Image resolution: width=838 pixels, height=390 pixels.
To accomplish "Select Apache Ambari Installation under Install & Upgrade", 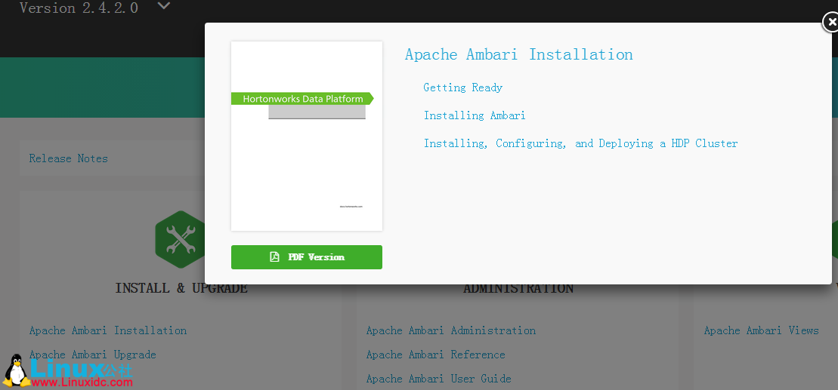I will click(107, 330).
